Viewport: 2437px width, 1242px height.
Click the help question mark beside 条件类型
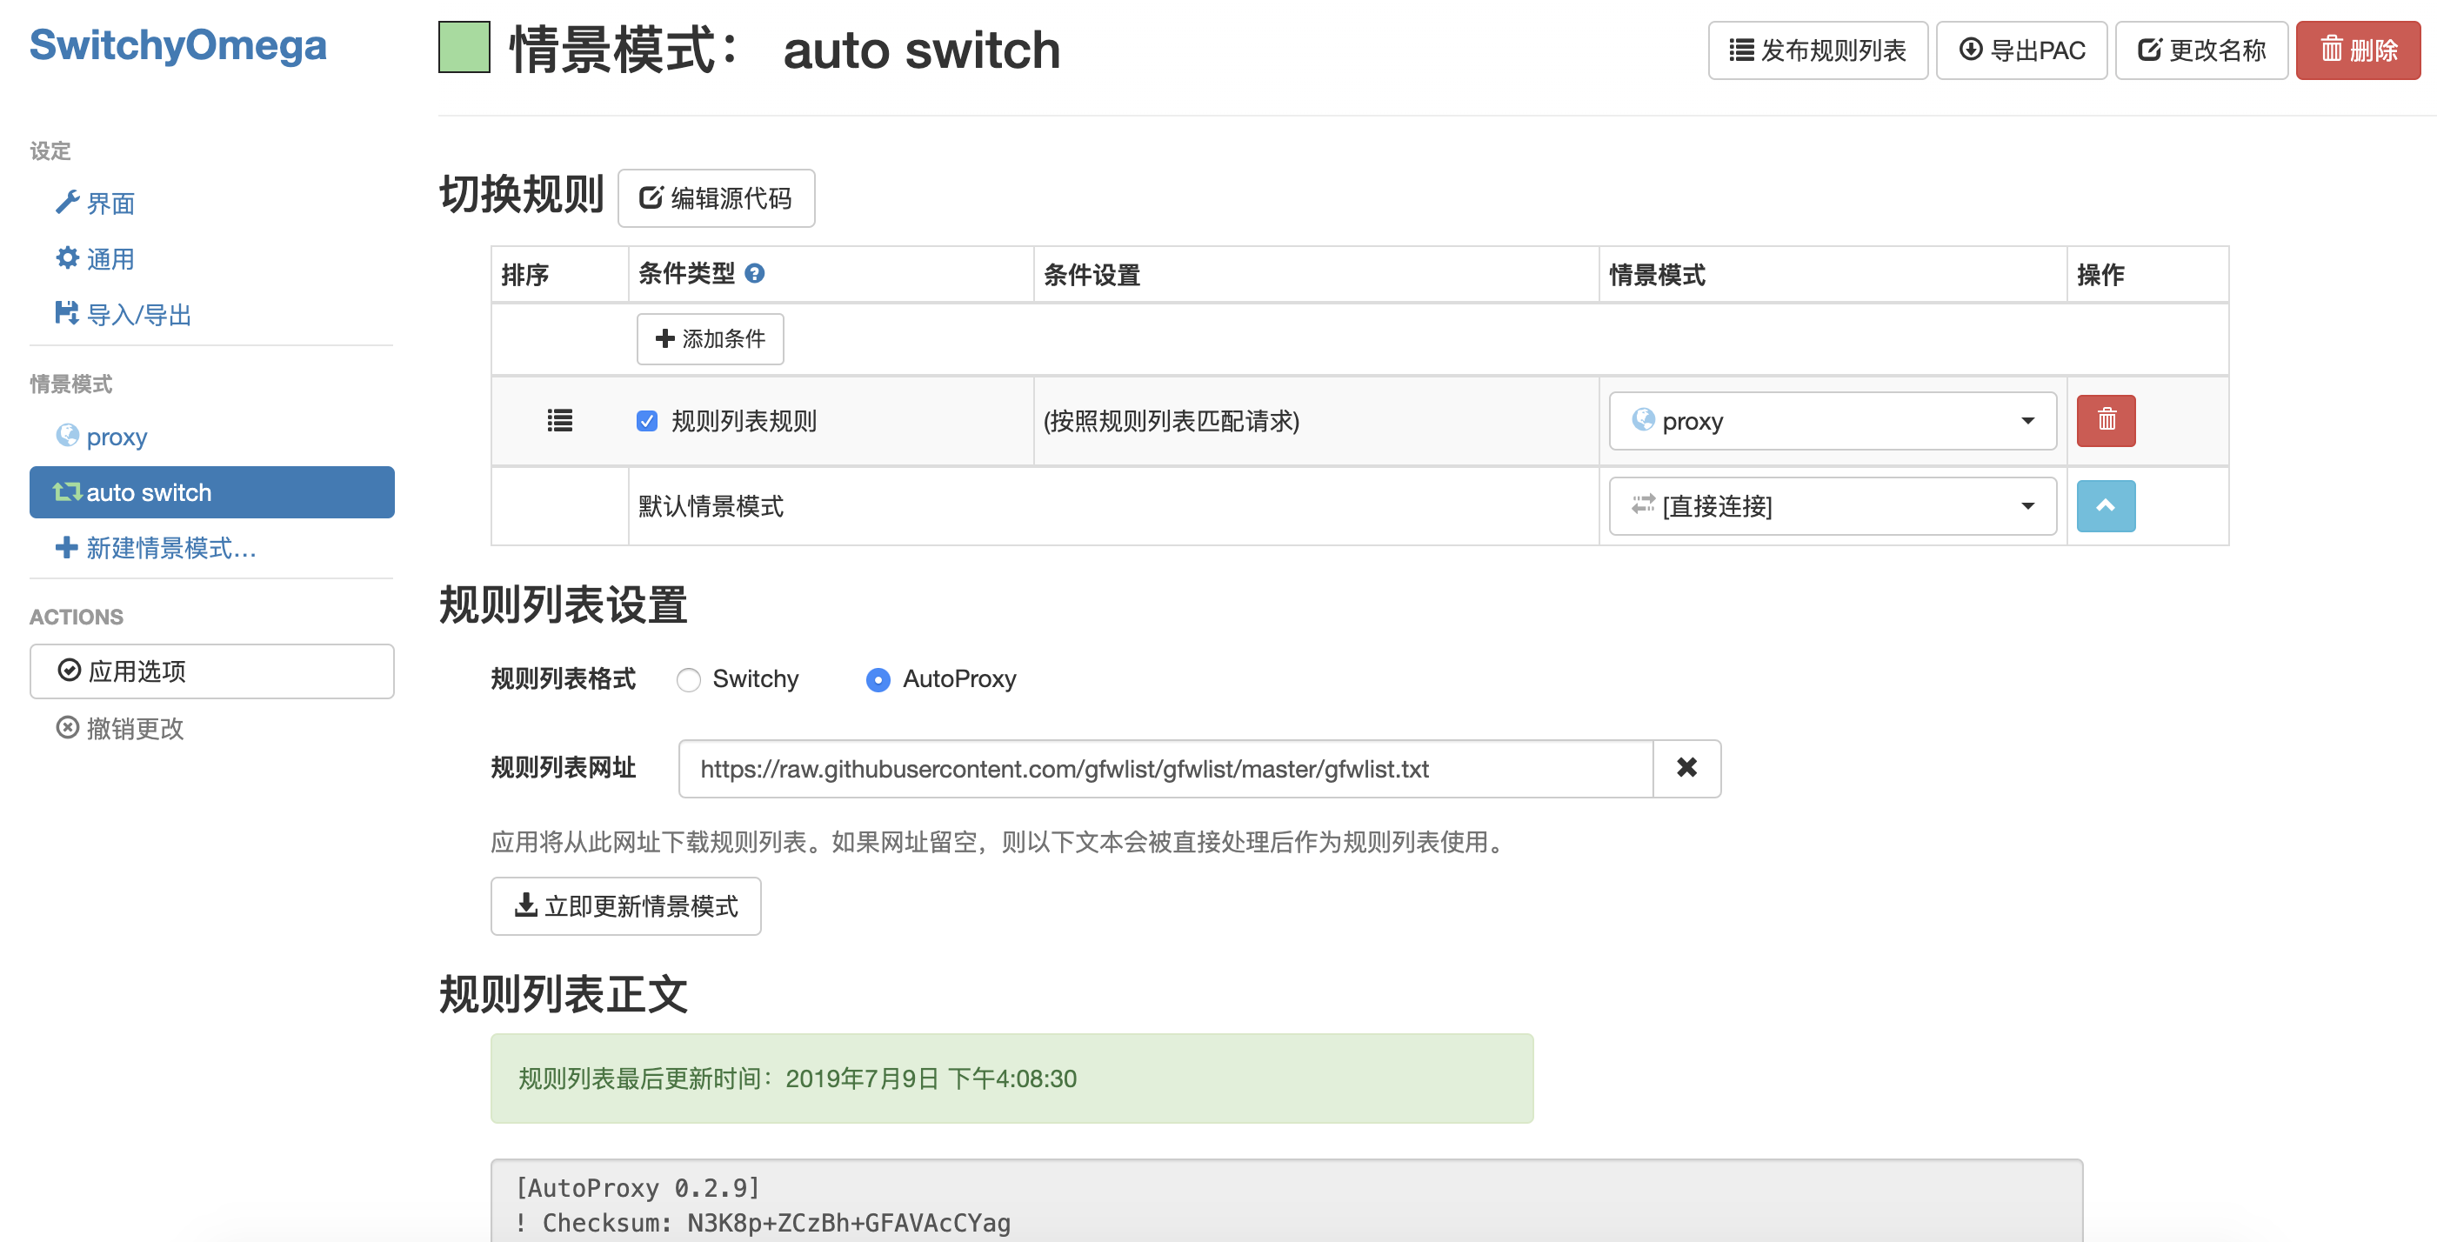754,273
